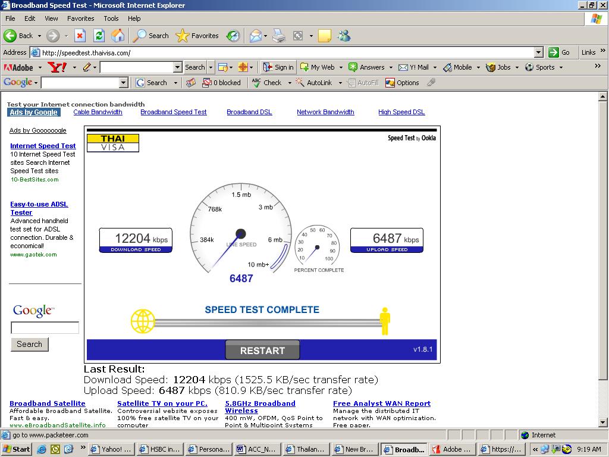Run Google toolbar spell Check

pyautogui.click(x=266, y=83)
